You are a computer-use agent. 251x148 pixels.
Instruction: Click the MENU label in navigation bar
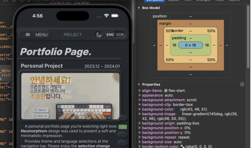coord(42,35)
